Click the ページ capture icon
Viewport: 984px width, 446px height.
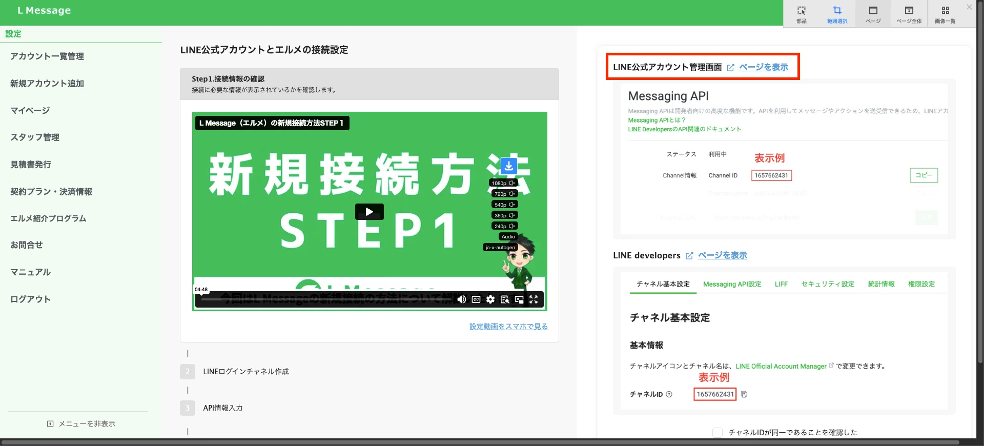873,14
